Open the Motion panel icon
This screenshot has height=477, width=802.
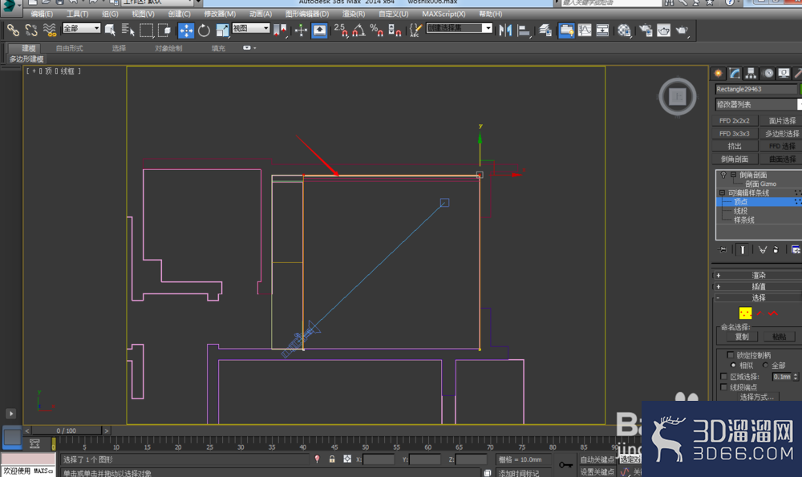point(768,73)
